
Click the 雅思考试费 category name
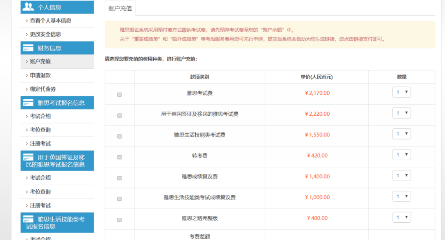(x=200, y=93)
